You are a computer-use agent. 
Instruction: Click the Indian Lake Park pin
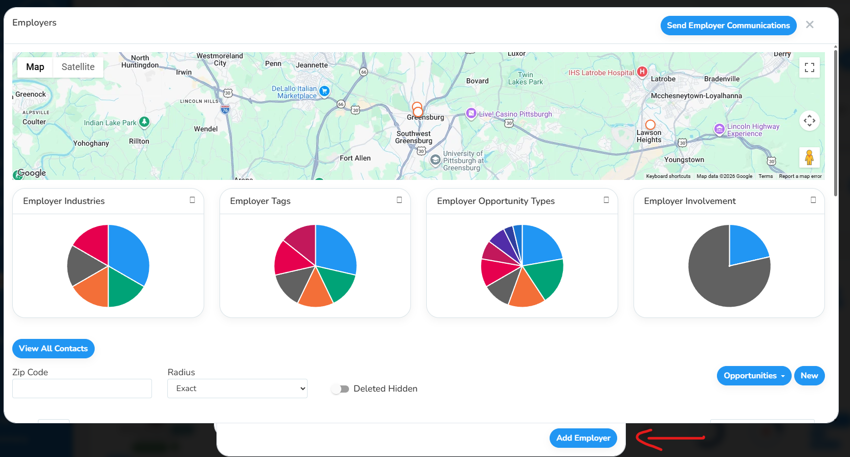[144, 122]
